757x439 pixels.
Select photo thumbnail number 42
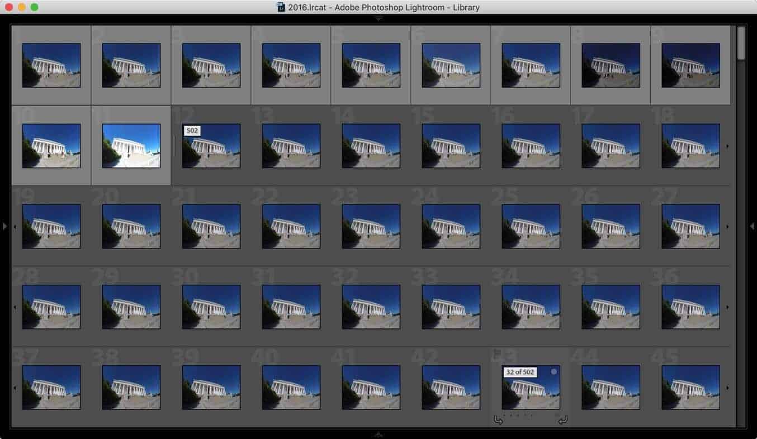[x=451, y=387]
